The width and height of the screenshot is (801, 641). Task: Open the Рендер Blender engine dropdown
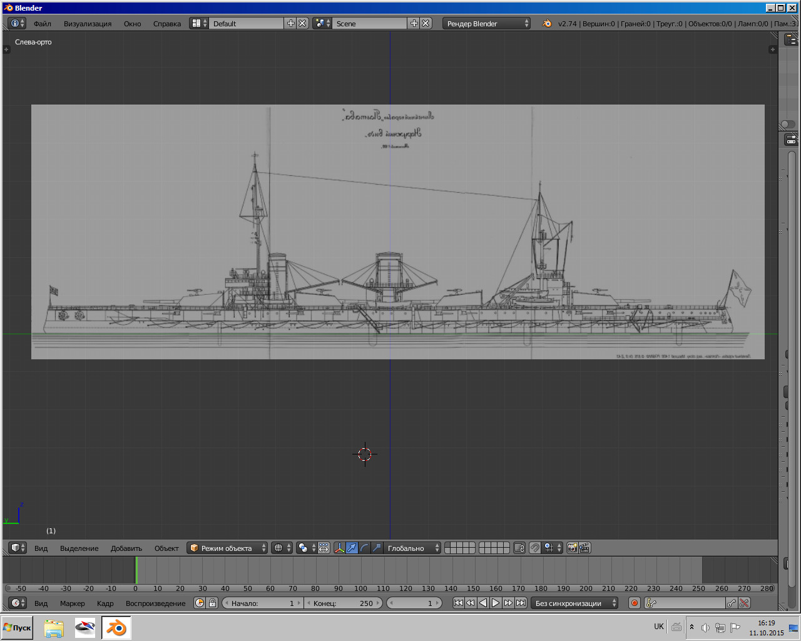[x=486, y=23]
